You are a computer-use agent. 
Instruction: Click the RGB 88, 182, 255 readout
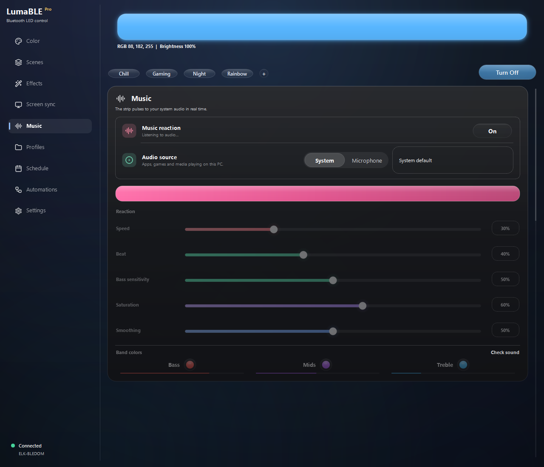(x=135, y=47)
